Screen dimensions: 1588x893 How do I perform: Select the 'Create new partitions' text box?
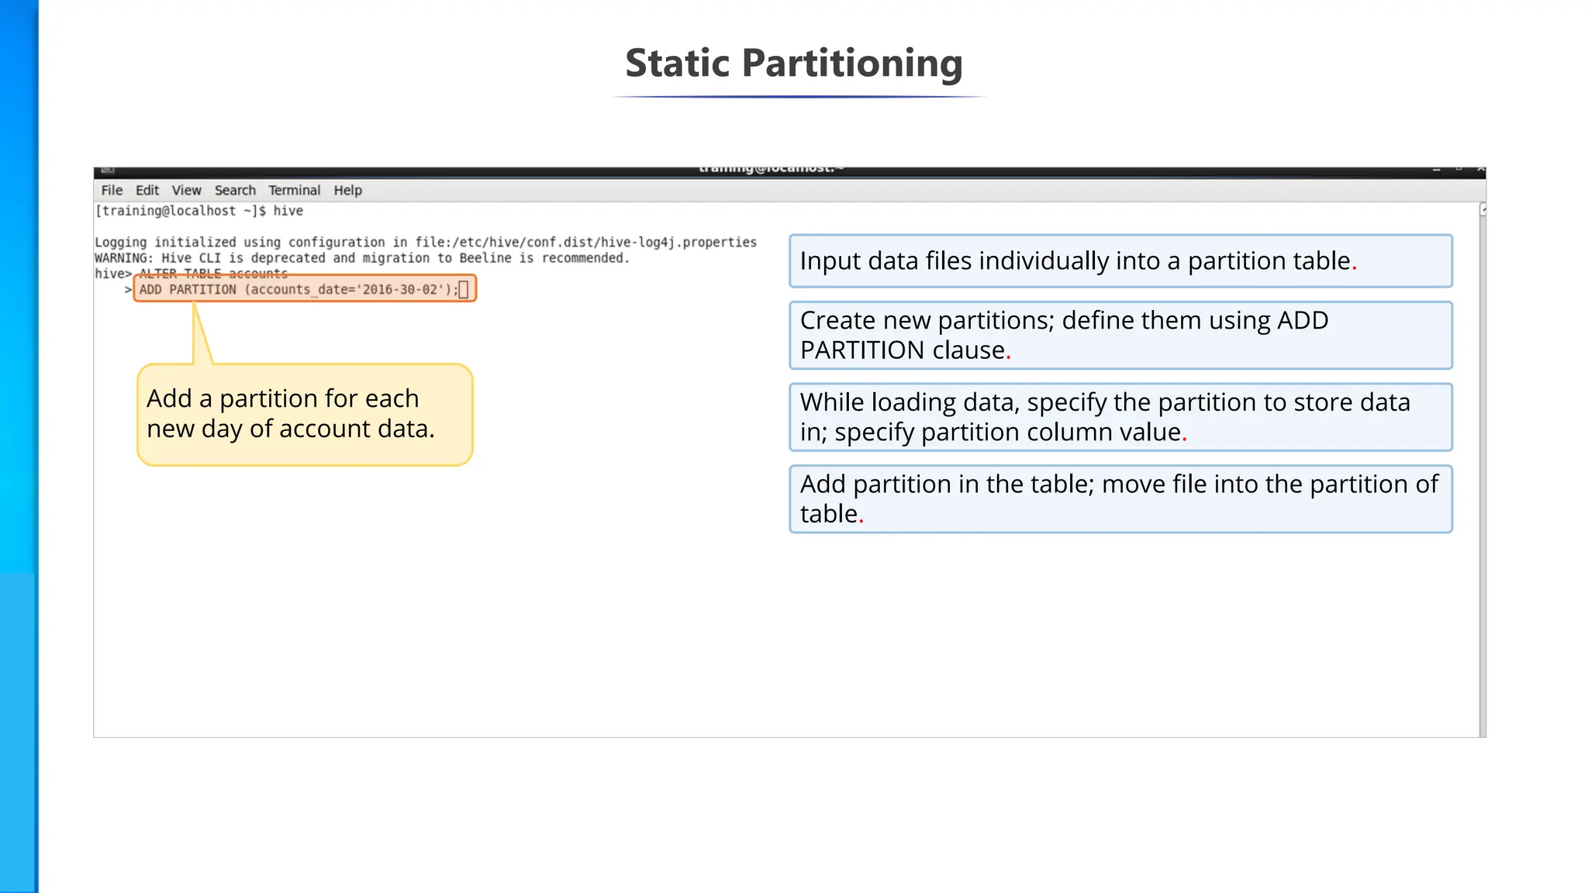coord(1120,335)
